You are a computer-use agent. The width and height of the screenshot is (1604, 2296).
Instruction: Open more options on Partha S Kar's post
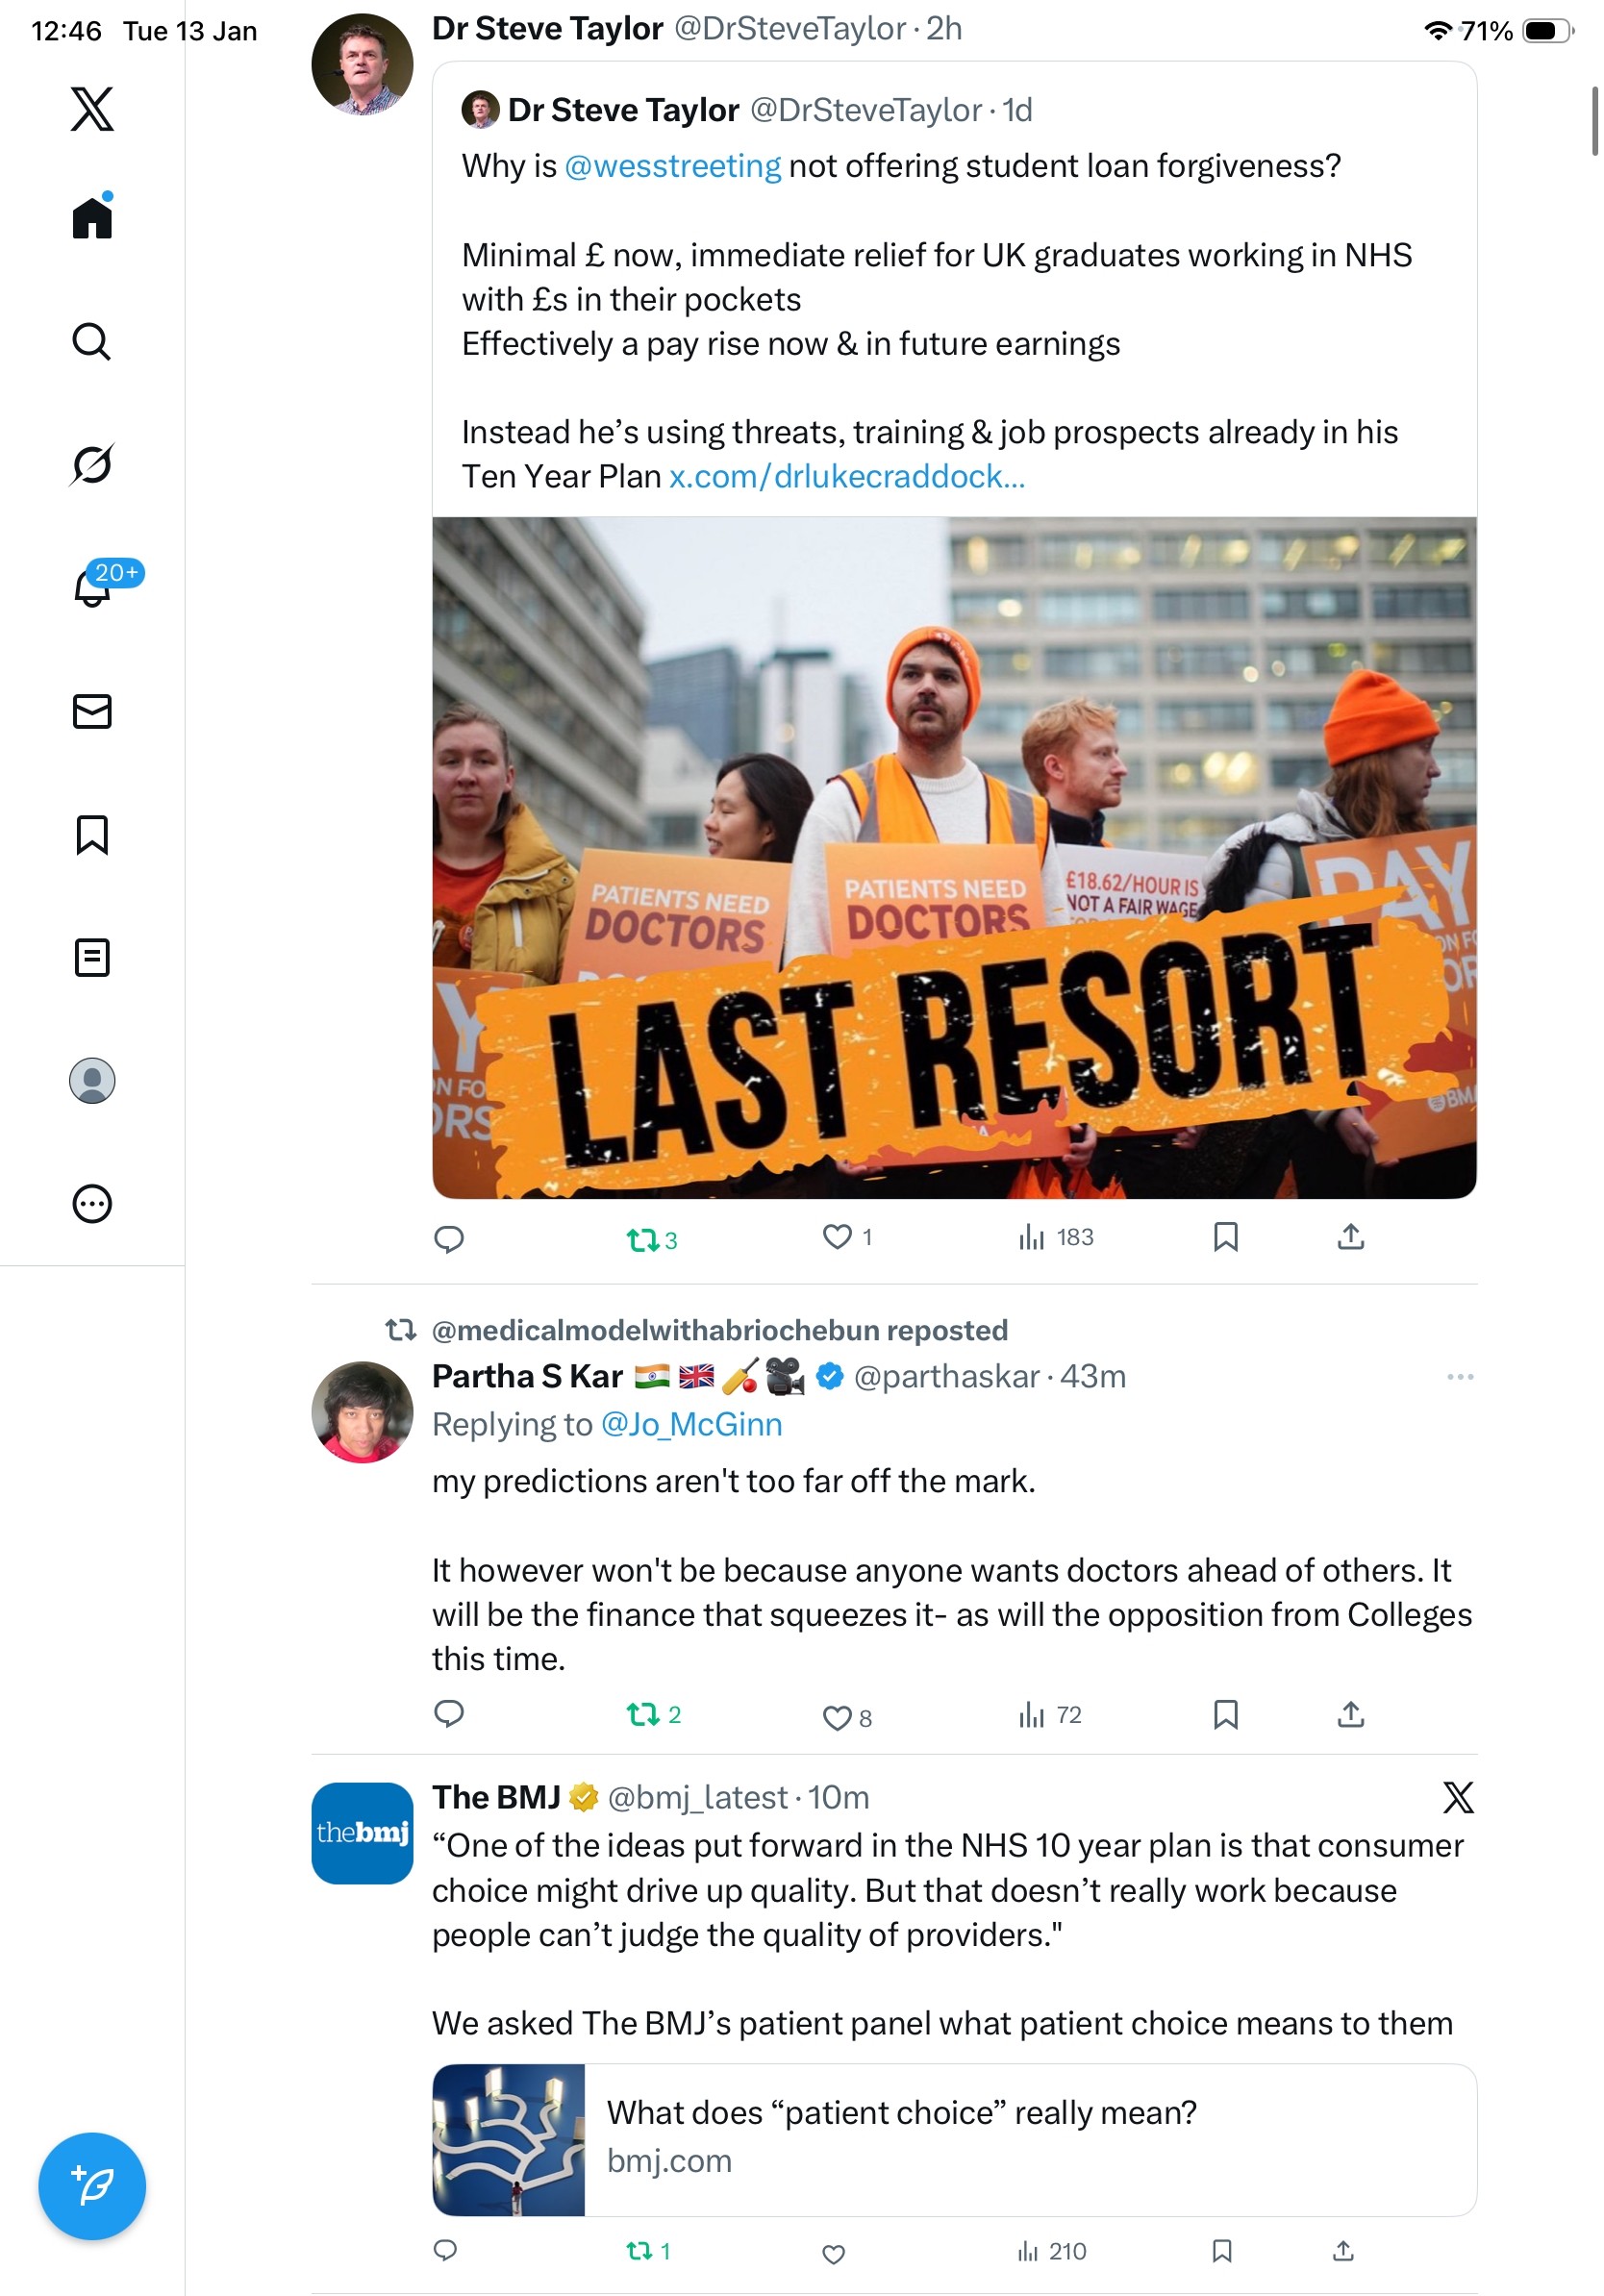click(1459, 1376)
